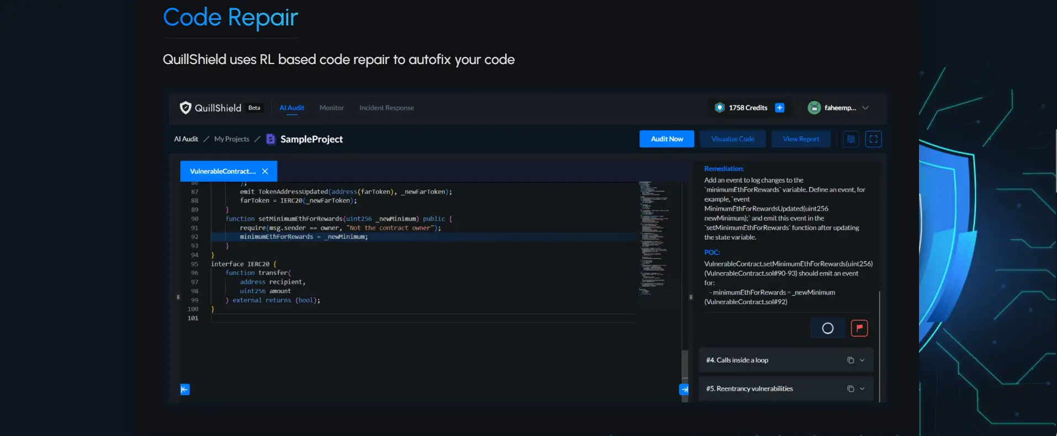
Task: Click the QuillShield shield logo
Action: tap(185, 108)
